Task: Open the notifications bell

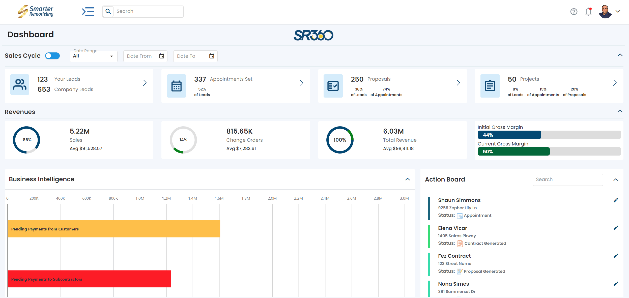Action: pyautogui.click(x=588, y=12)
